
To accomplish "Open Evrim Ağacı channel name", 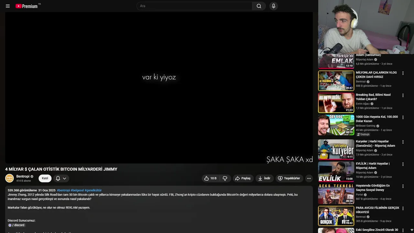I will click(363, 104).
